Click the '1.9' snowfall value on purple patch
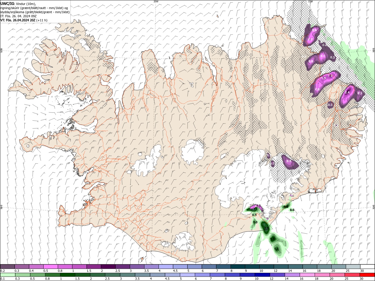 (x=331, y=76)
